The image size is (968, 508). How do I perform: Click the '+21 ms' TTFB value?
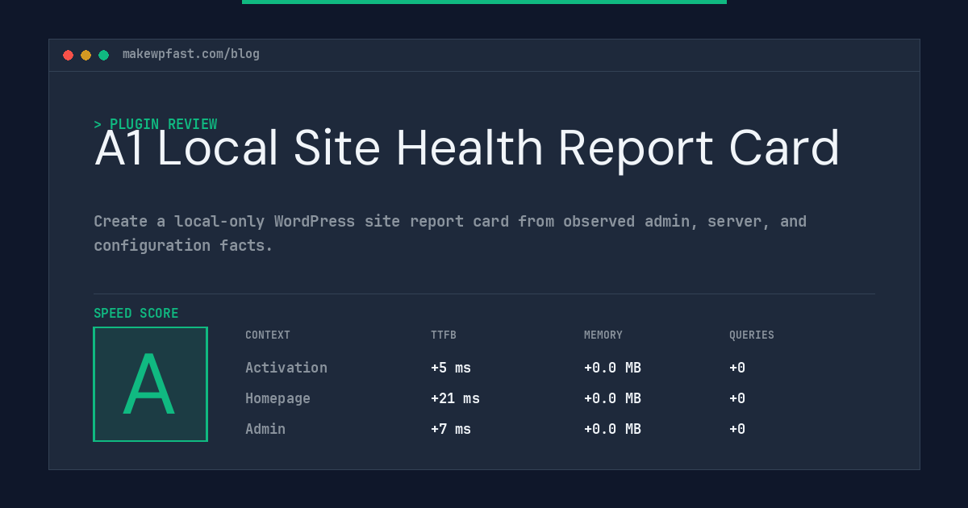(455, 398)
